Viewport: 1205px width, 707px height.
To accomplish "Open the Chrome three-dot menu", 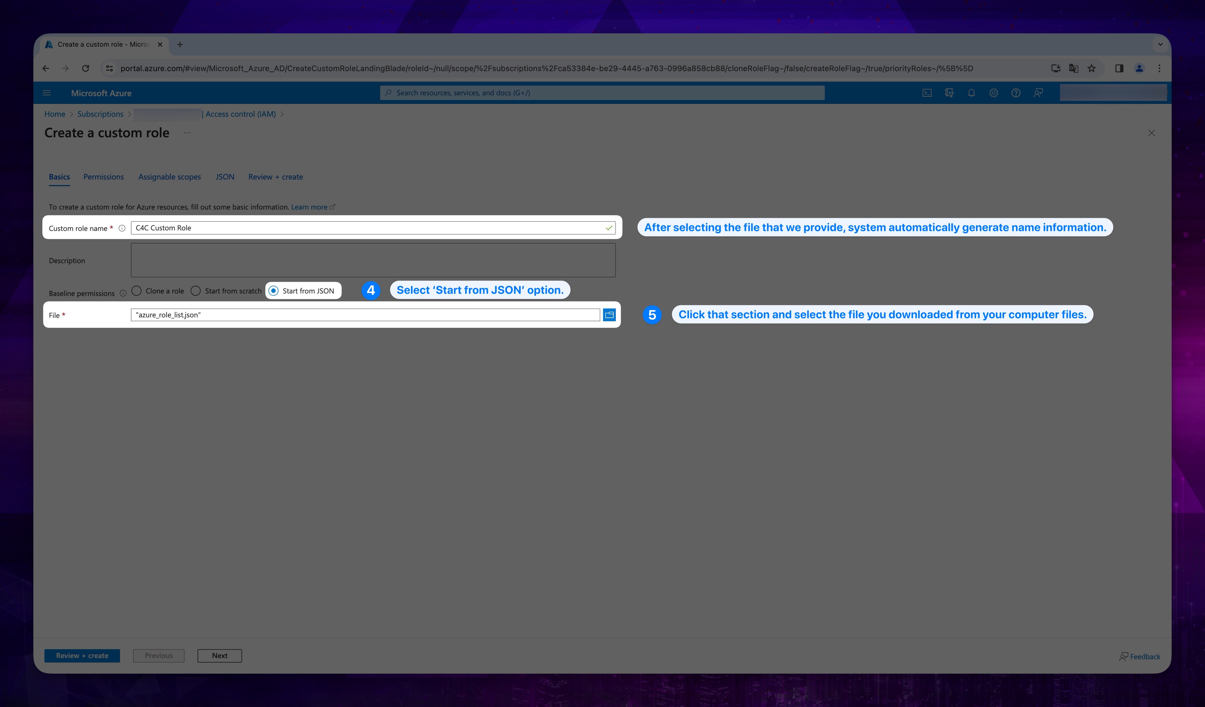I will point(1160,68).
